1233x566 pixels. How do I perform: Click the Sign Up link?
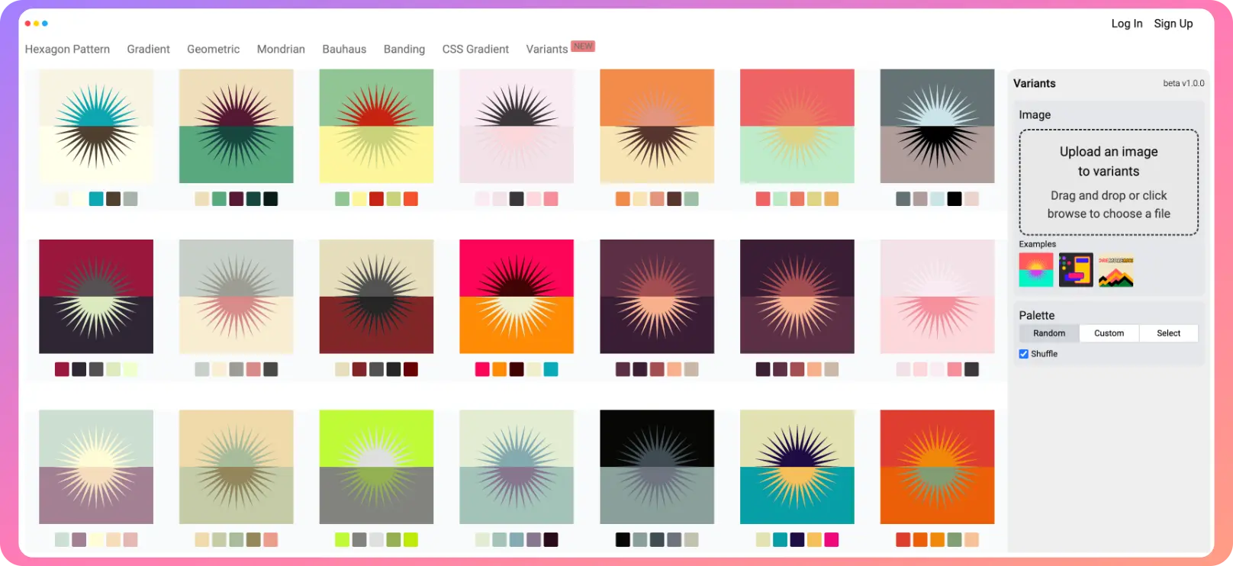1173,24
